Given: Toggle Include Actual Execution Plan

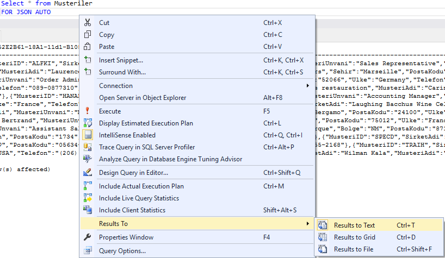Looking at the screenshot, I should point(141,186).
